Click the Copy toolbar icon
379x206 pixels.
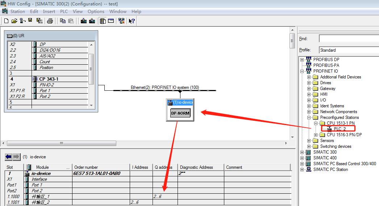63,21
